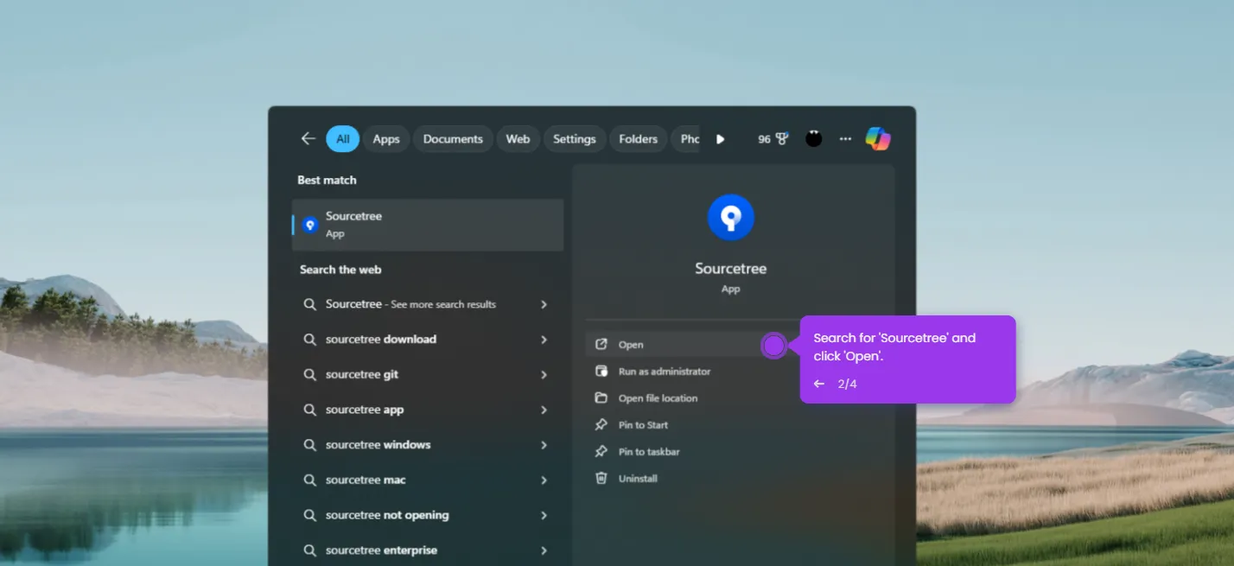Screen dimensions: 1234x566
Task: Click the Open launch icon
Action: (x=601, y=345)
